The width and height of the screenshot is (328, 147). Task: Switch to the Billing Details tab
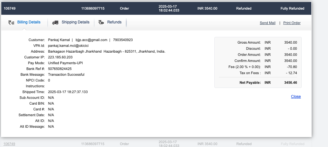click(x=29, y=22)
